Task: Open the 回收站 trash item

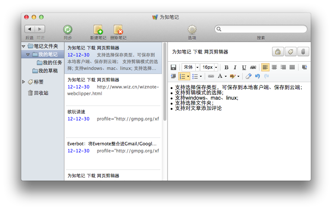Action: click(x=38, y=93)
